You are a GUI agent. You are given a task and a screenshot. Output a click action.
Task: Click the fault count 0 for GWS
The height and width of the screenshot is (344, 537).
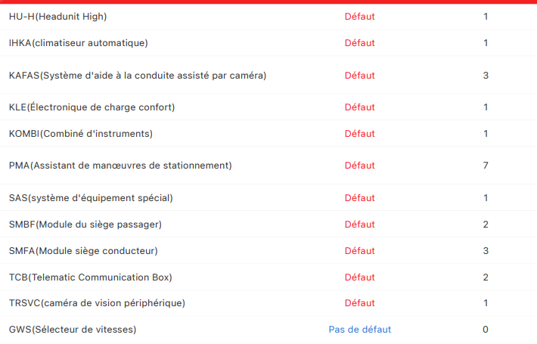(486, 330)
